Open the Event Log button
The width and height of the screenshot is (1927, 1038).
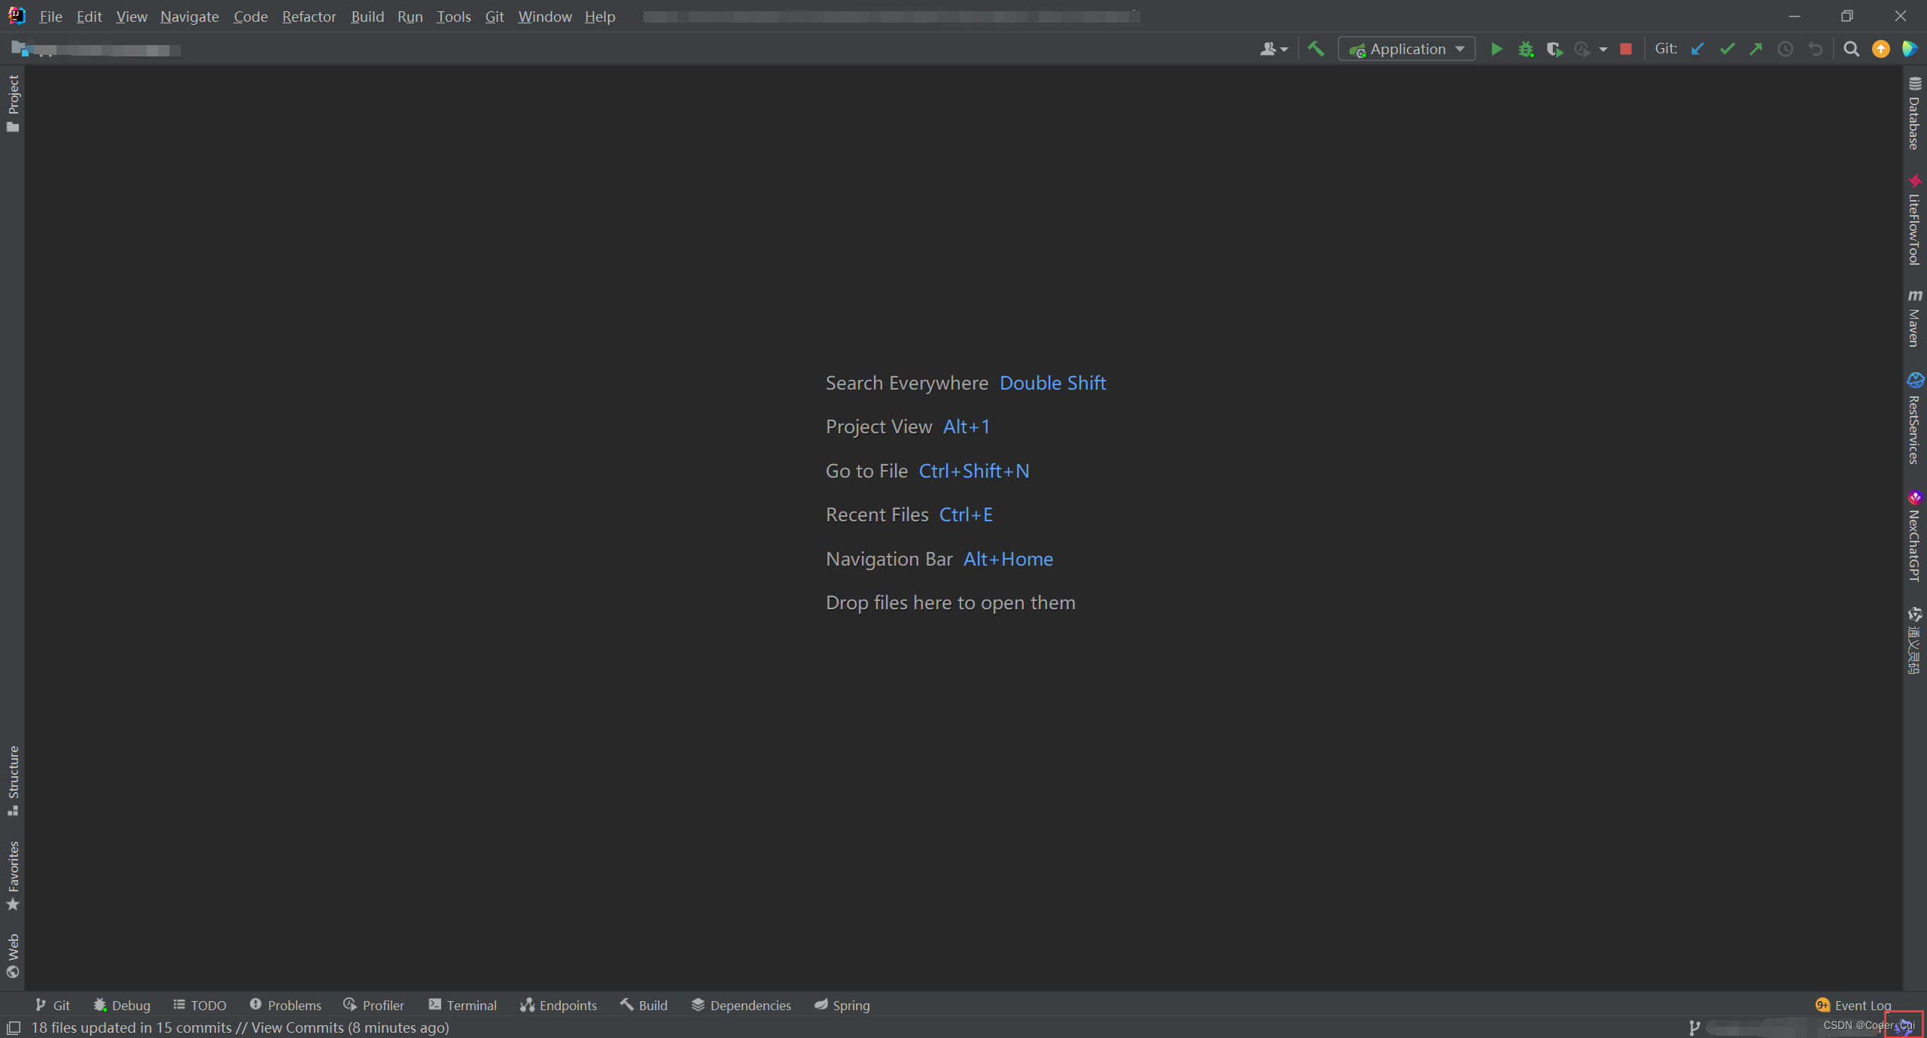pos(1854,1005)
